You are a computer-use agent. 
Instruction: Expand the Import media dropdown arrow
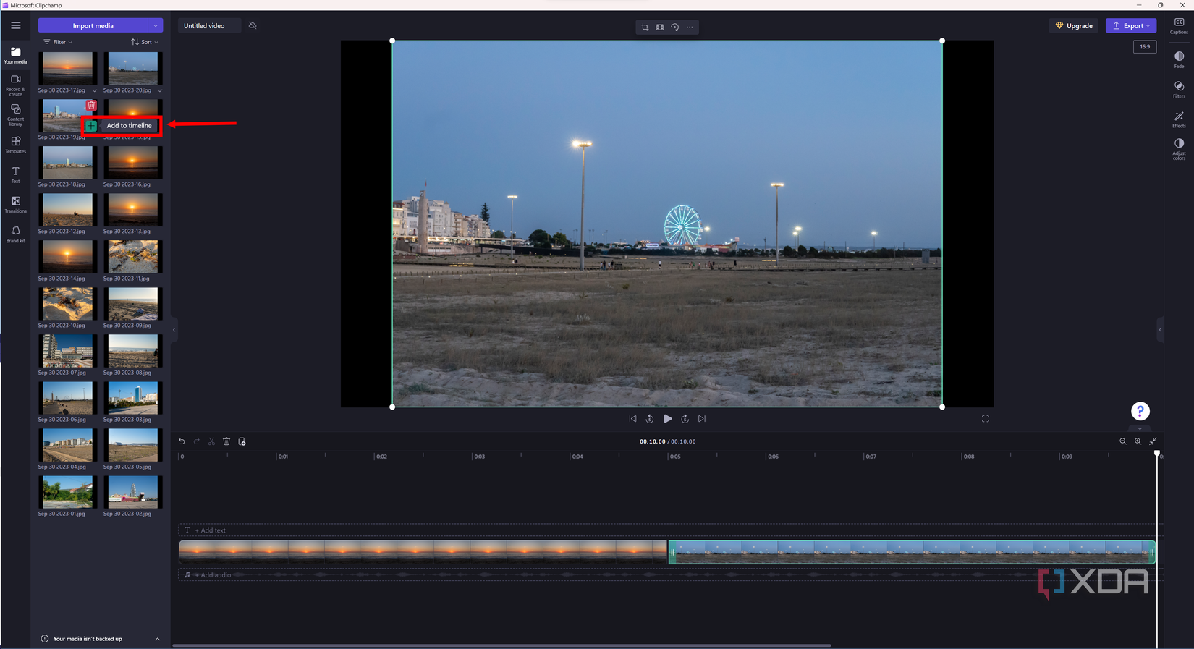click(156, 25)
